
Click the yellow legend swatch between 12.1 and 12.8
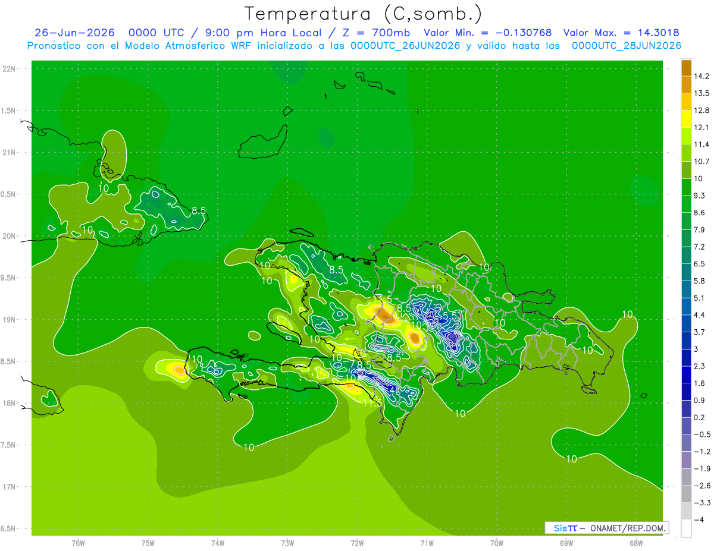coord(686,119)
